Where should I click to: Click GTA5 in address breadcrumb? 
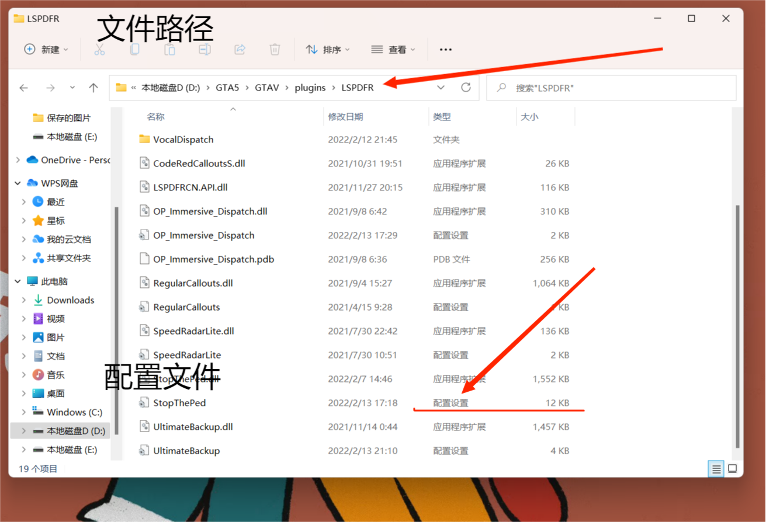point(228,88)
